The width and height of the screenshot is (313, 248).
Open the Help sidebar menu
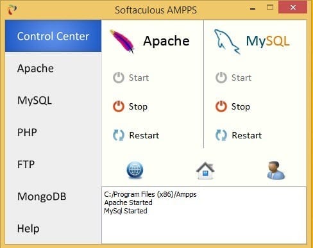(x=53, y=228)
